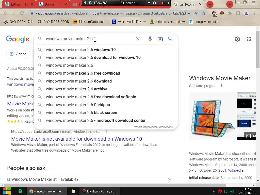260x195 pixels.
Task: Open the red tab search dropdown chevron
Action: (230, 4)
